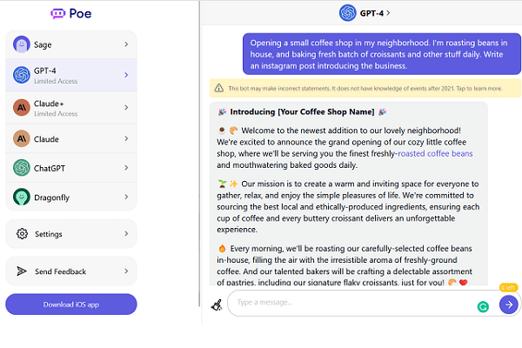
Task: Click the Our mission paragraph
Action: coord(348,206)
